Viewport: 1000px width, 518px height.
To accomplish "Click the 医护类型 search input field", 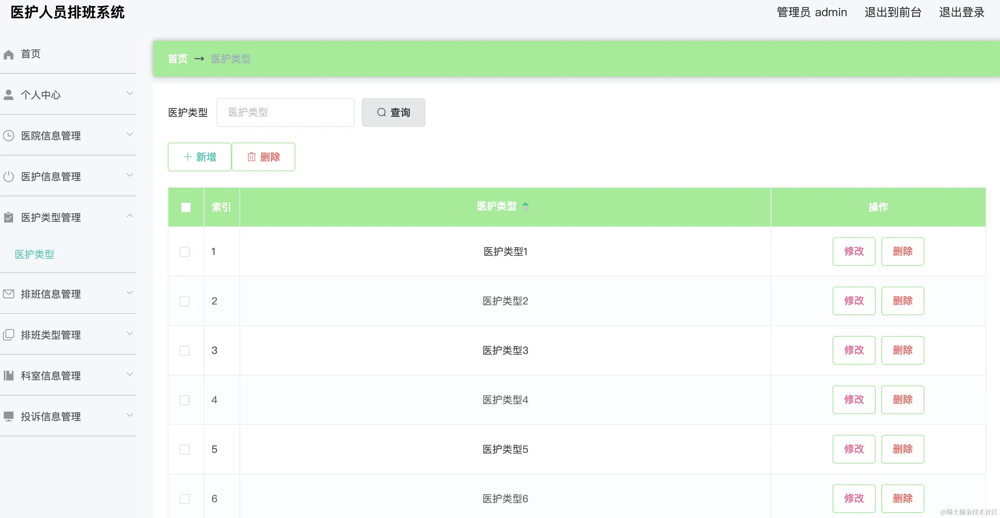I will pos(285,112).
